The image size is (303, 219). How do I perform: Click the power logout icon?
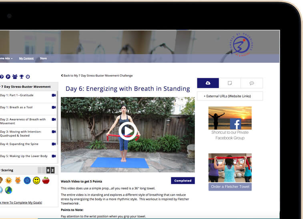(28, 77)
